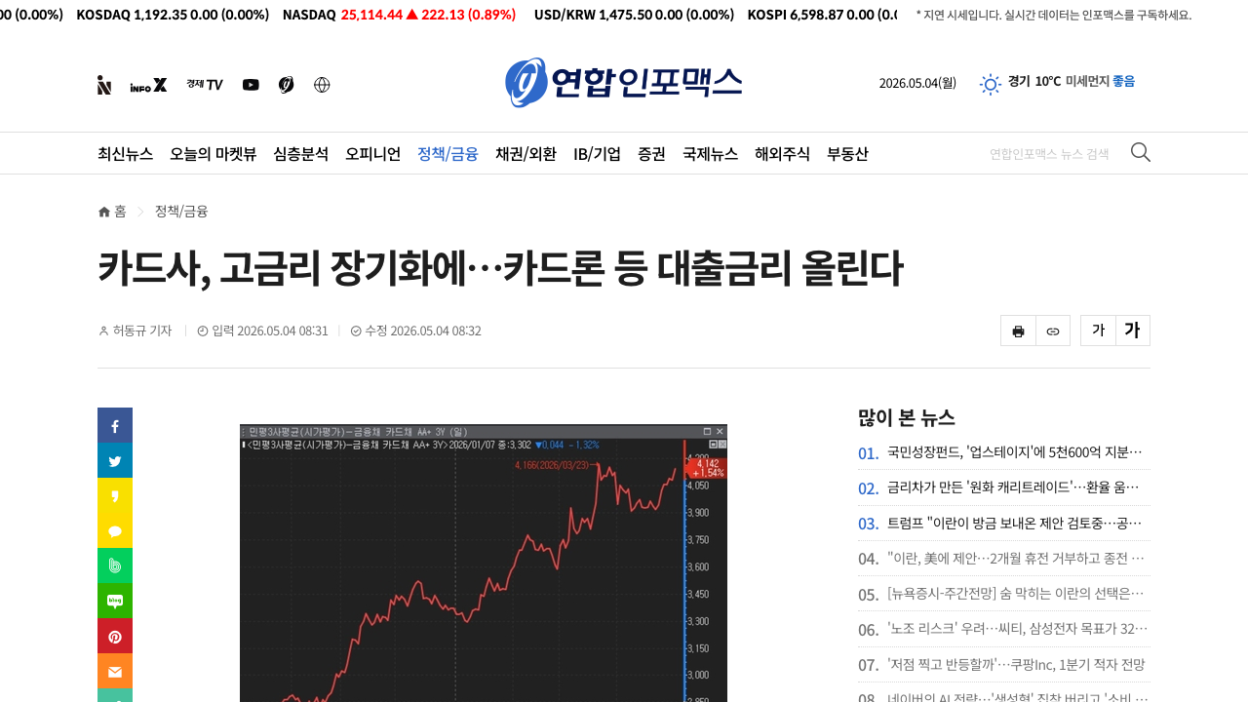Print the article with printer icon
The image size is (1248, 702).
pos(1018,331)
